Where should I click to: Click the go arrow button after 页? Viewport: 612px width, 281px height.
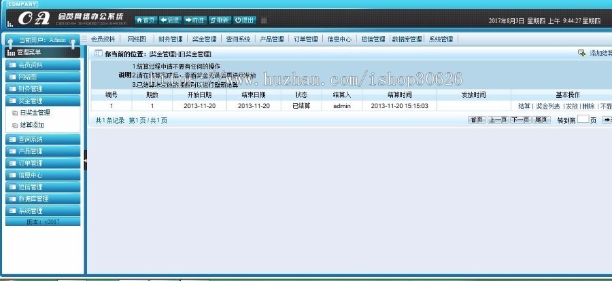coord(607,120)
